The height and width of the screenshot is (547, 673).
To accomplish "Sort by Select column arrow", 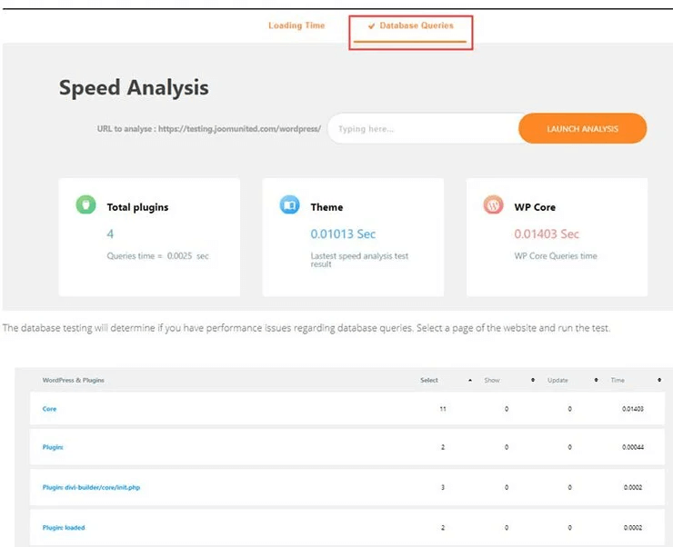I will (470, 380).
